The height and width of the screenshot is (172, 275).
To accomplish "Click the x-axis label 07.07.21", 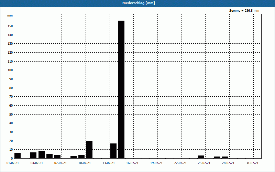I will pyautogui.click(x=60, y=163).
